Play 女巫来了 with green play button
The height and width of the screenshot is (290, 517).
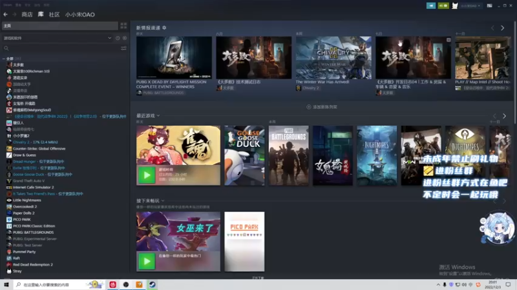[147, 262]
